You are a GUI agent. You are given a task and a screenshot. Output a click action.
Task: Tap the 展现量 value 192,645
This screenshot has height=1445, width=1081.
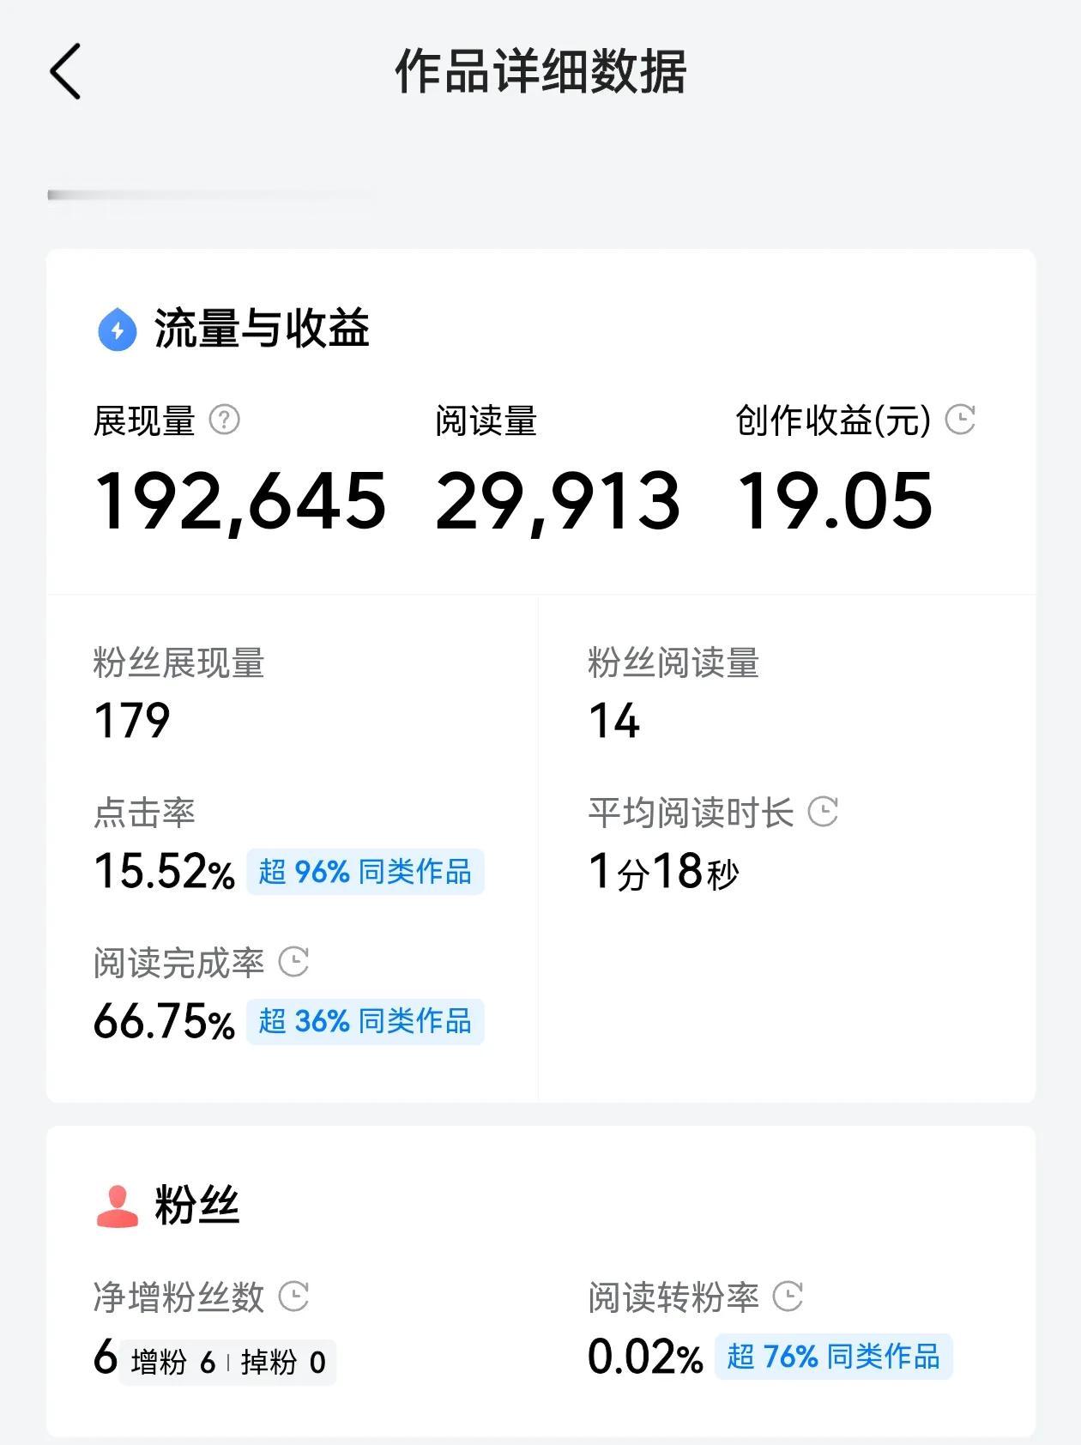click(x=240, y=502)
